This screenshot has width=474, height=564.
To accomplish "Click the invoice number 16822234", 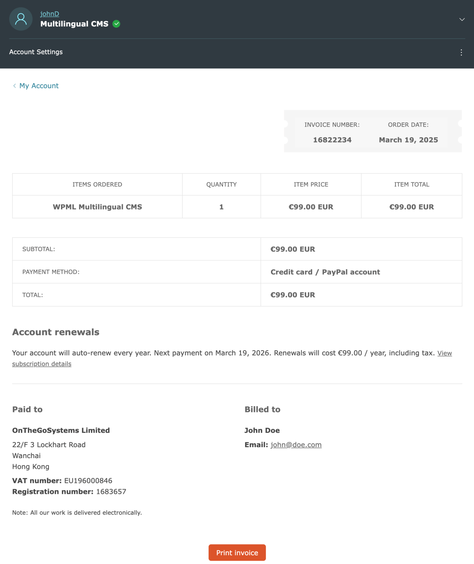I will click(332, 140).
